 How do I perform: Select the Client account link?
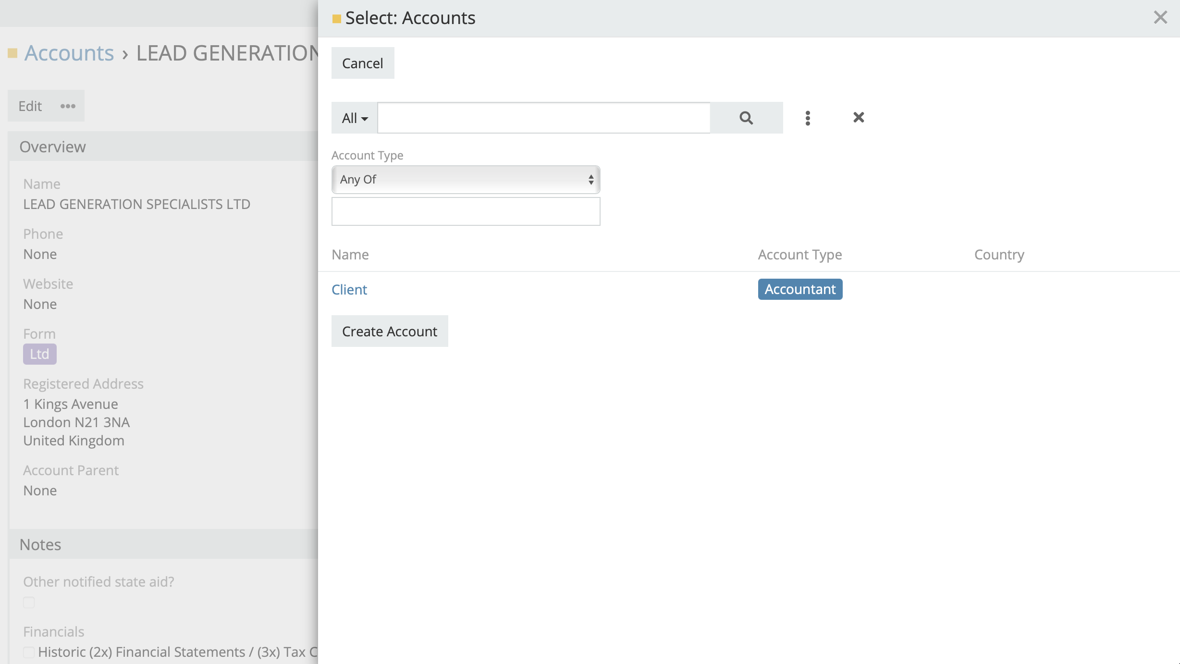point(349,290)
